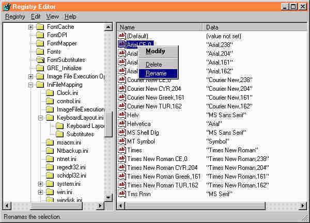Click the value pane scroll left arrow
Screen dimensions: 310x223
pyautogui.click(x=121, y=206)
